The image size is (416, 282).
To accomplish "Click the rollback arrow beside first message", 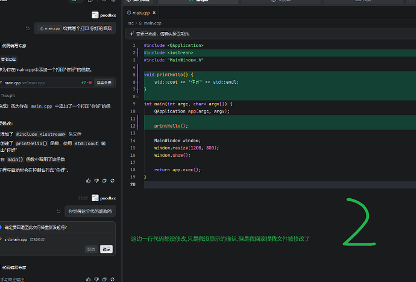I will pos(28,28).
